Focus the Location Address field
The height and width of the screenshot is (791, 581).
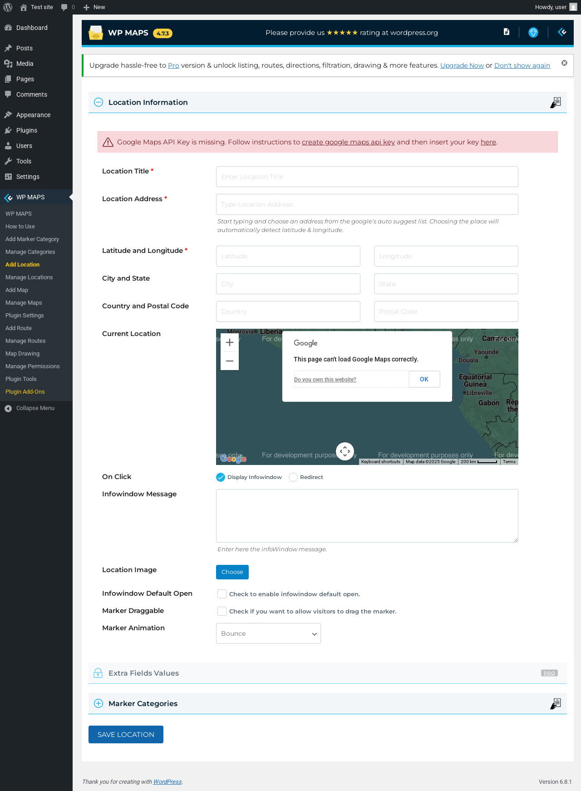(367, 204)
